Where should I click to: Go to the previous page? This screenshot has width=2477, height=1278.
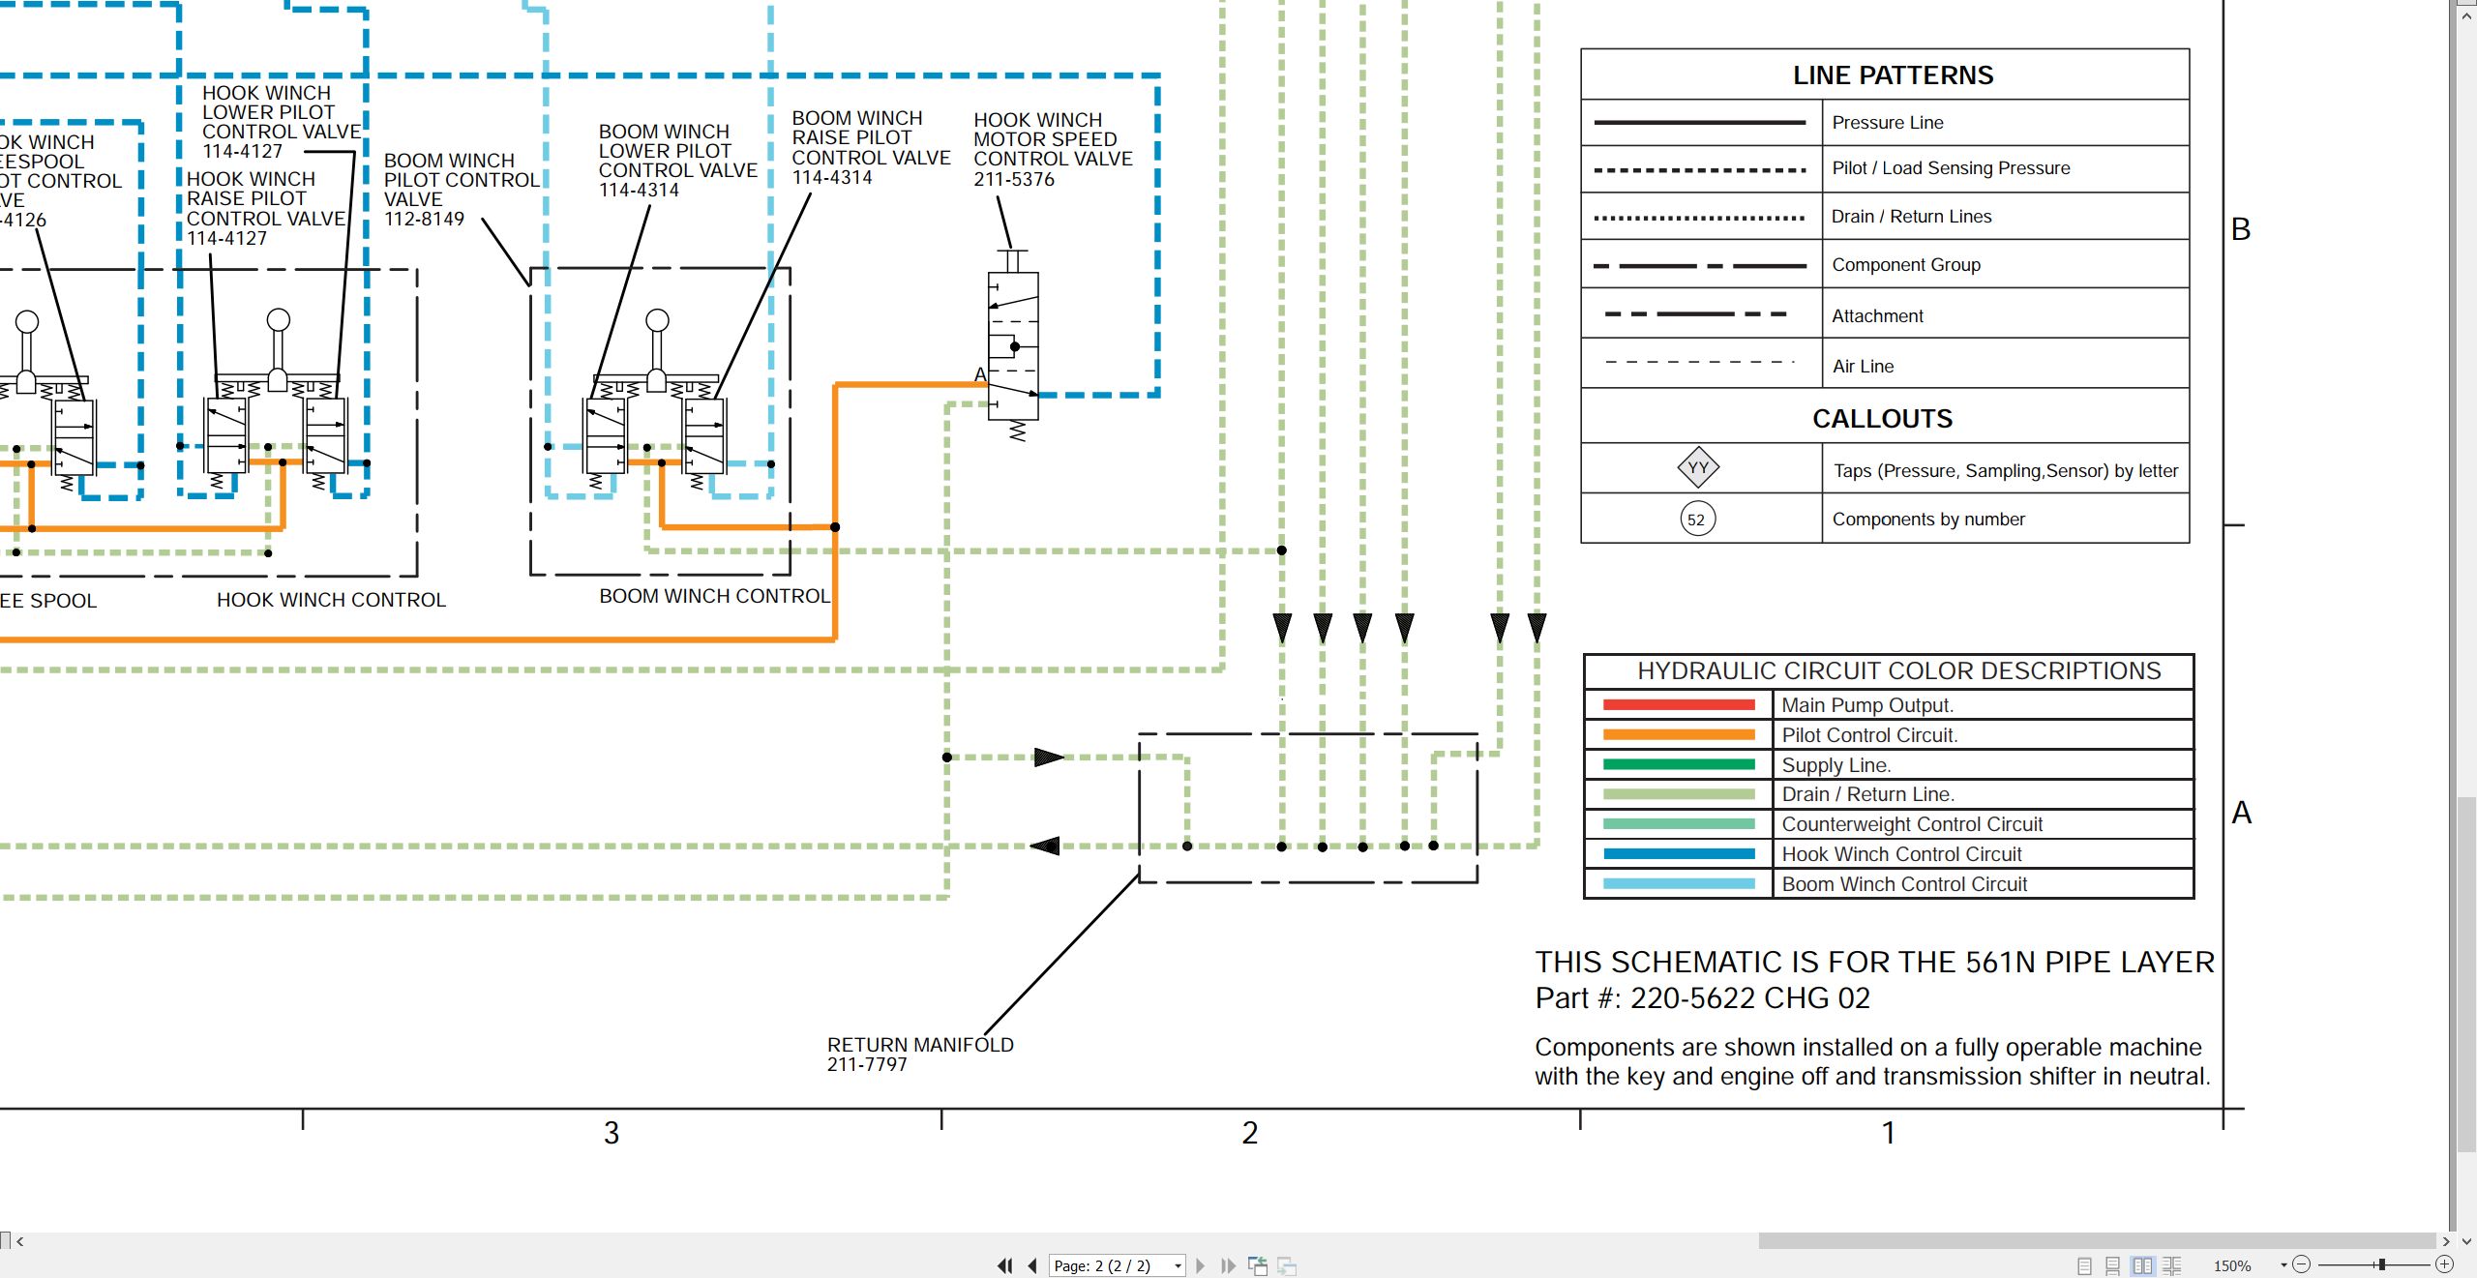1032,1265
